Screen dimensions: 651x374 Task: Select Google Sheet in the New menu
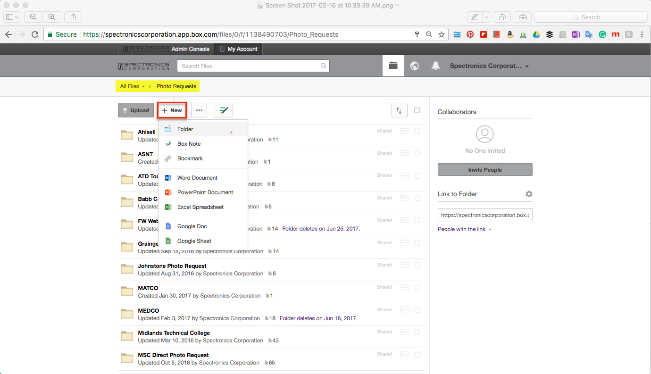(x=194, y=241)
